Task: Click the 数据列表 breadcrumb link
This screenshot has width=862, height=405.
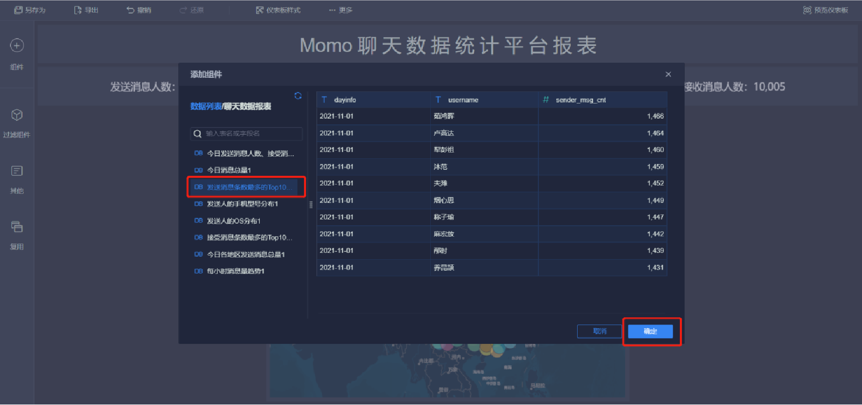Action: tap(206, 106)
